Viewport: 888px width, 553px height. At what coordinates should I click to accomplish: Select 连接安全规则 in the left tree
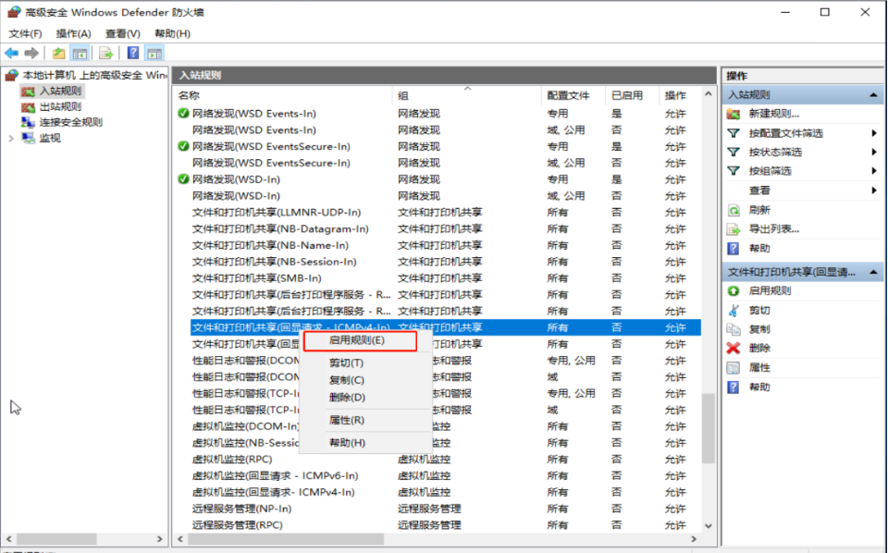[x=71, y=122]
